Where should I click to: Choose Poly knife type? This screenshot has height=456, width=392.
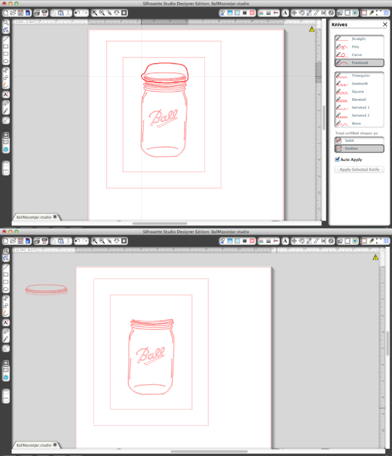pos(359,47)
